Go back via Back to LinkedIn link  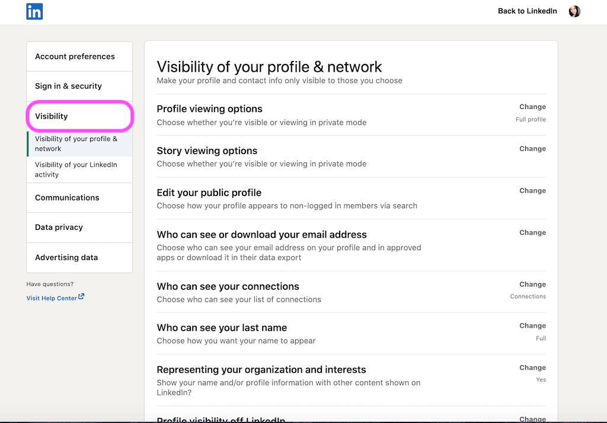(527, 11)
